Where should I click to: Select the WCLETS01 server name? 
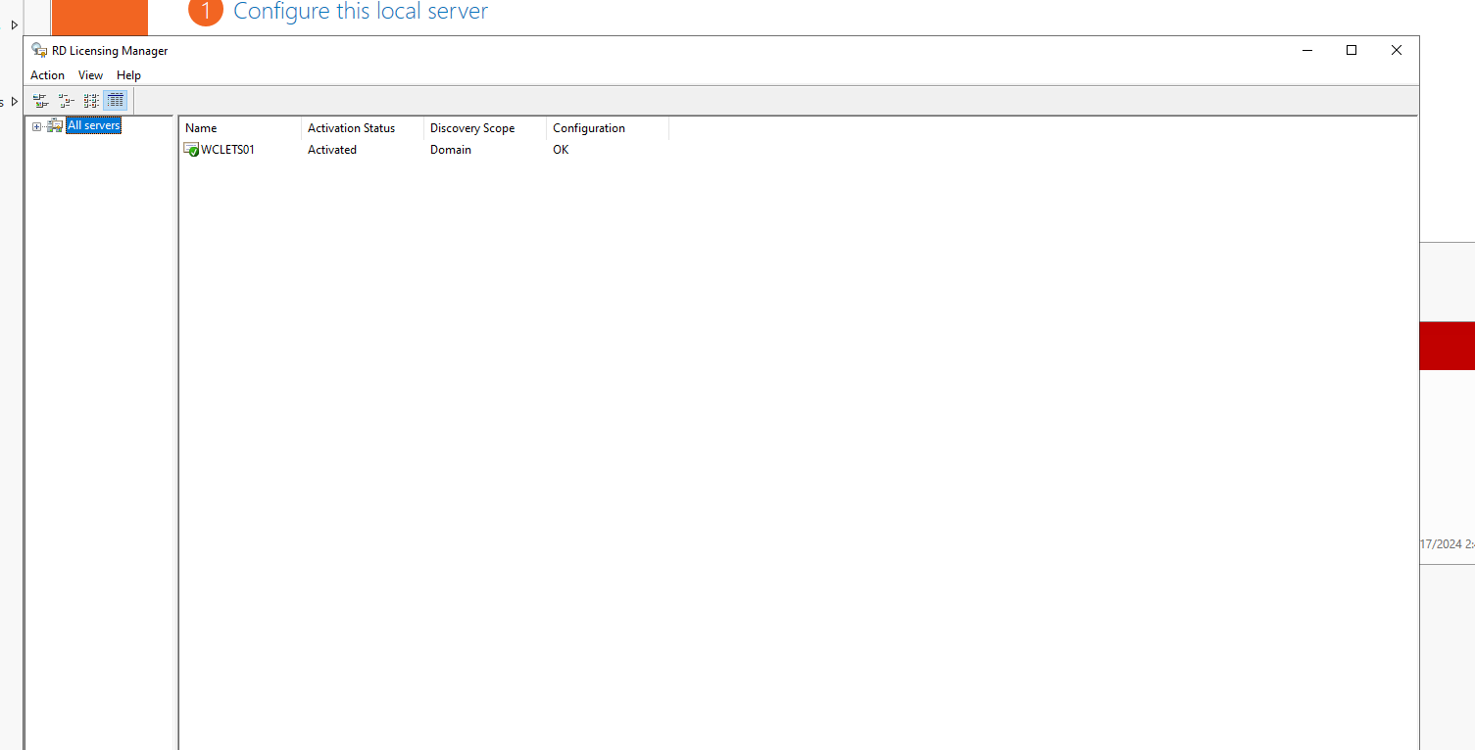point(227,150)
